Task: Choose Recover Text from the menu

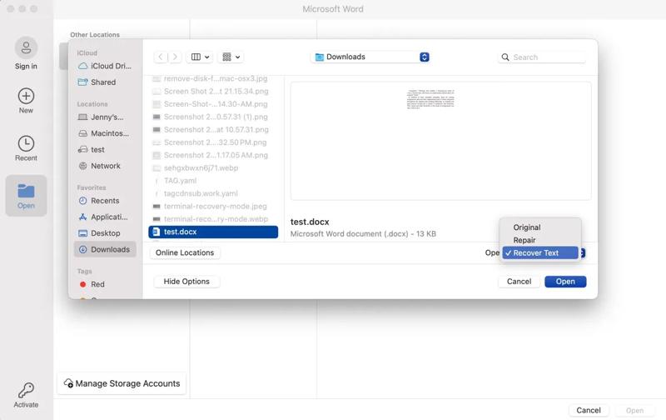Action: (540, 253)
